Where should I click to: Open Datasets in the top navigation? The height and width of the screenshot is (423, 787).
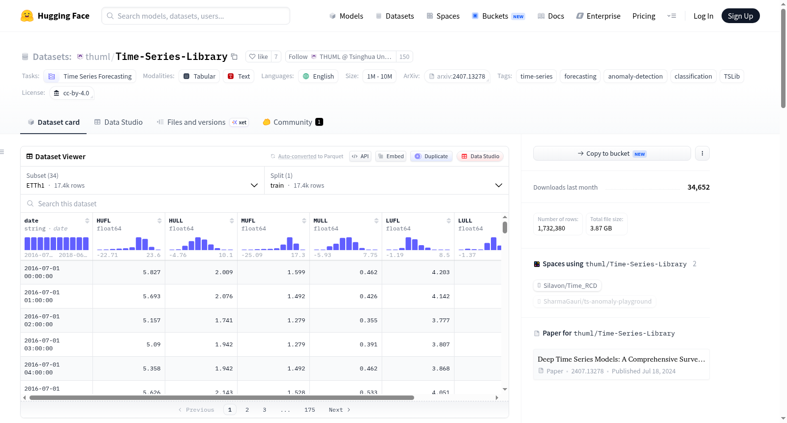(394, 16)
